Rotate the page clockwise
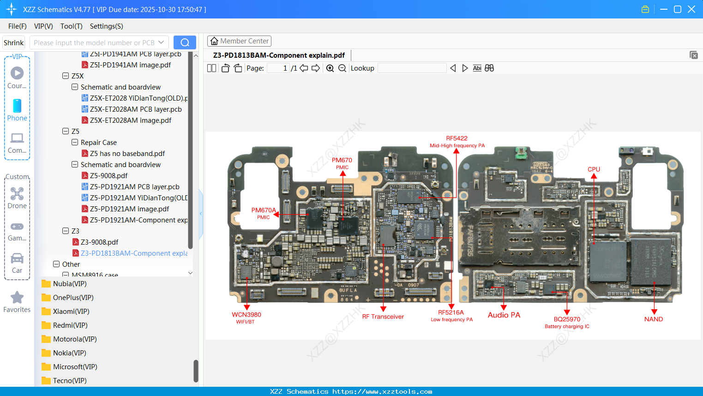The height and width of the screenshot is (396, 703). coord(238,68)
